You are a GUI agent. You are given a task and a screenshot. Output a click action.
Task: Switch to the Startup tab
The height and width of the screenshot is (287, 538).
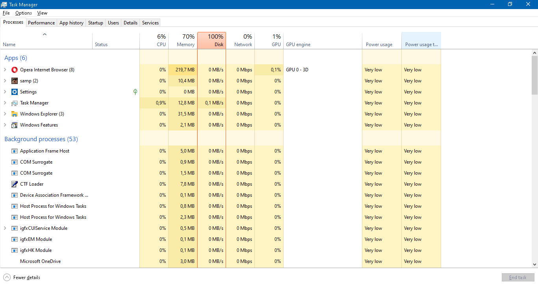96,23
